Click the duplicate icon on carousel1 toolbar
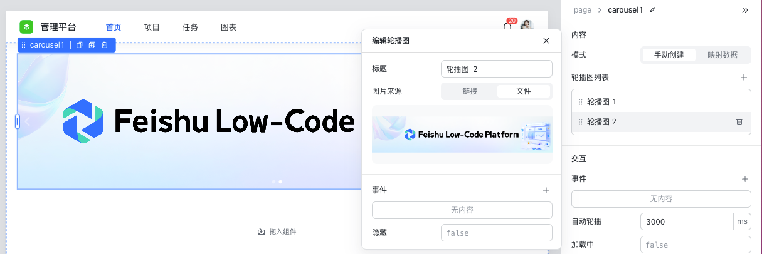762x254 pixels. coord(92,45)
